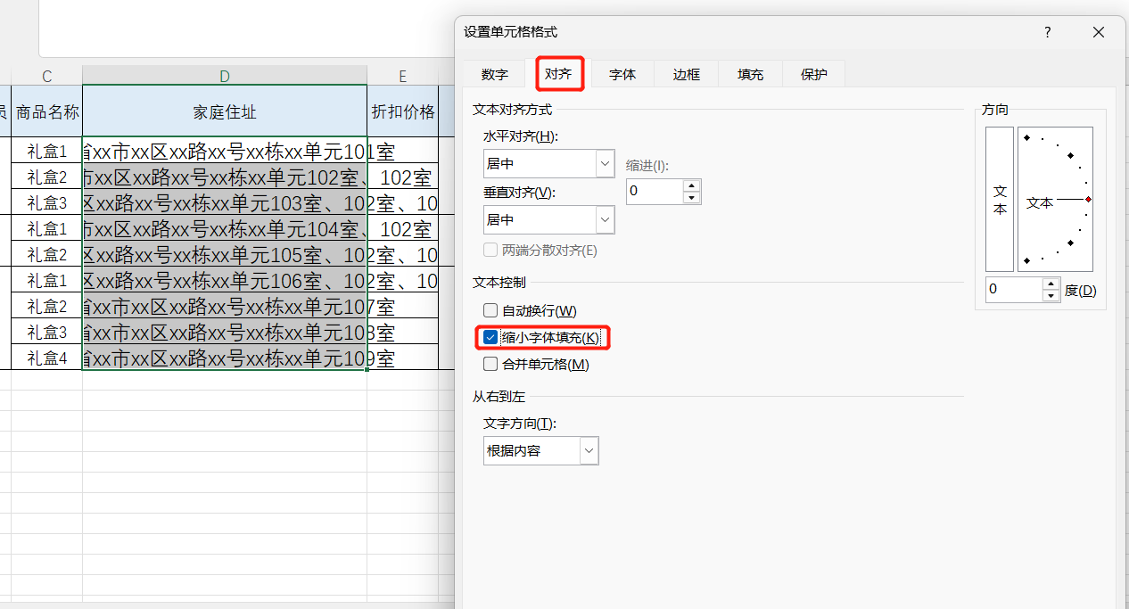Click address cell containing 103室
Image resolution: width=1129 pixels, height=609 pixels.
click(x=225, y=202)
